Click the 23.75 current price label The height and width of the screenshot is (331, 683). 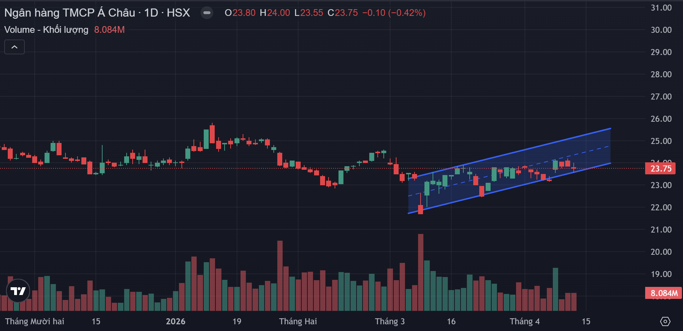pos(660,169)
